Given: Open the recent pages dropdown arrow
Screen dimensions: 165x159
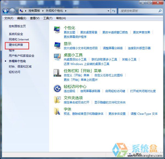Looking at the screenshot, I should [x=17, y=11].
